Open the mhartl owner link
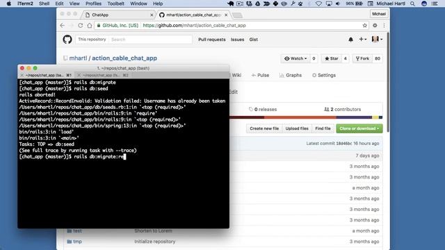The height and width of the screenshot is (250, 445). (x=78, y=58)
